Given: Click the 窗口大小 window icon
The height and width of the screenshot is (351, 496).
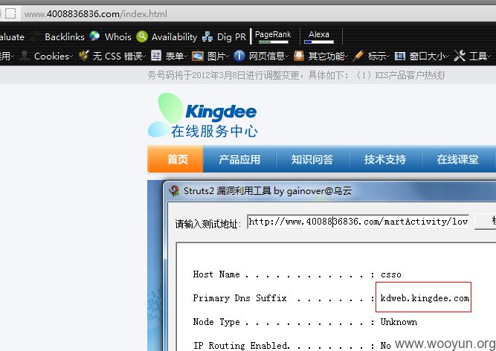Looking at the screenshot, I should [400, 56].
